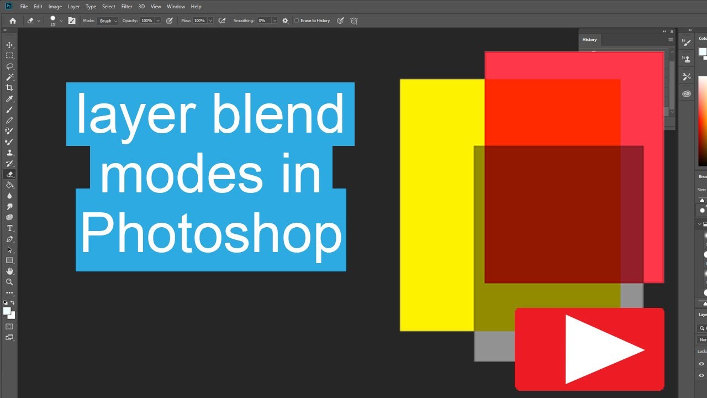The image size is (707, 398).
Task: Click the Home icon in options bar
Action: point(13,20)
